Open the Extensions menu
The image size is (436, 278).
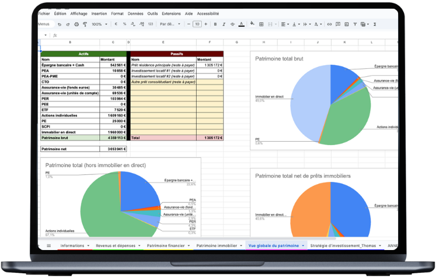click(171, 13)
